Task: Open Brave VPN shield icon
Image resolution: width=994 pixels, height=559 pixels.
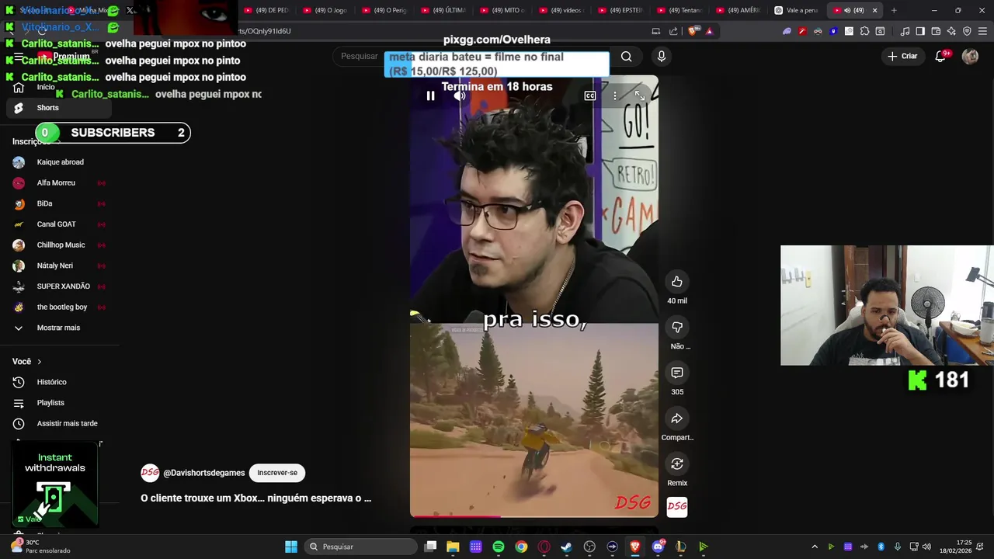Action: point(967,31)
